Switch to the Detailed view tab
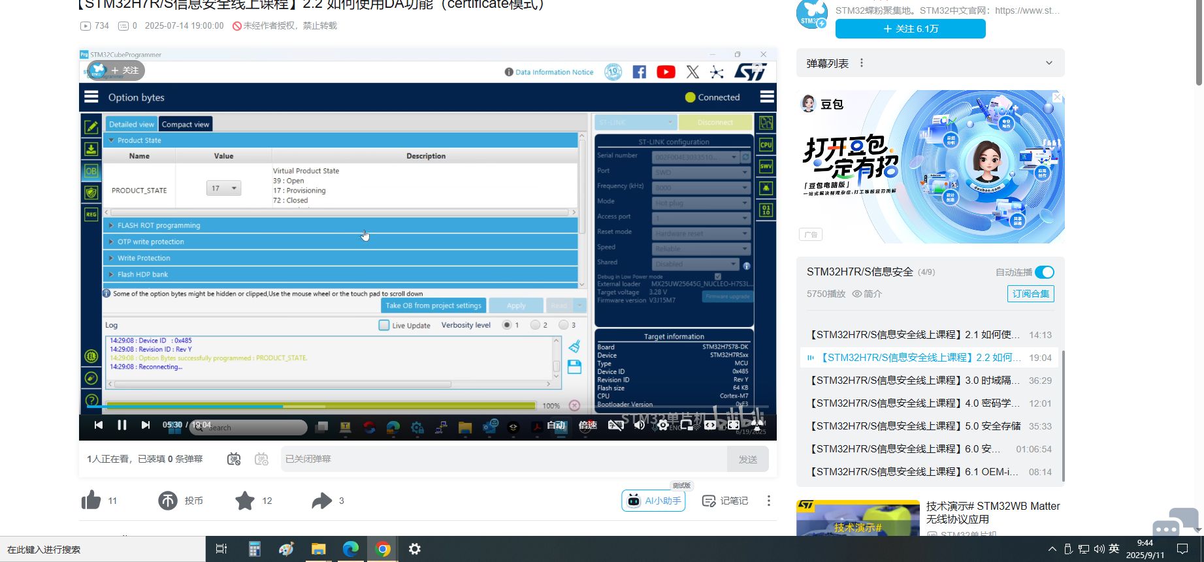1204x562 pixels. coord(131,124)
